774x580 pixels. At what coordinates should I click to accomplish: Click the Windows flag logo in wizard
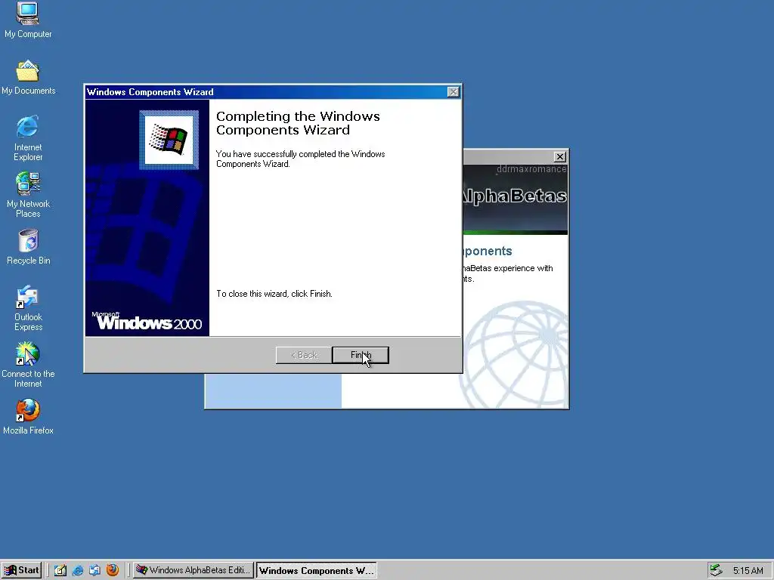pos(169,140)
